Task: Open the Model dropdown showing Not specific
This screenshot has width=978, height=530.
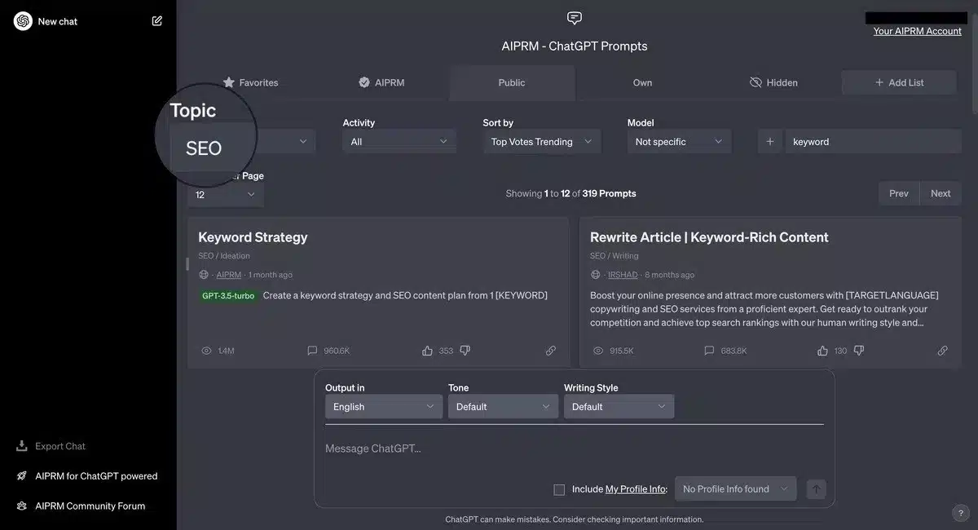Action: click(679, 142)
